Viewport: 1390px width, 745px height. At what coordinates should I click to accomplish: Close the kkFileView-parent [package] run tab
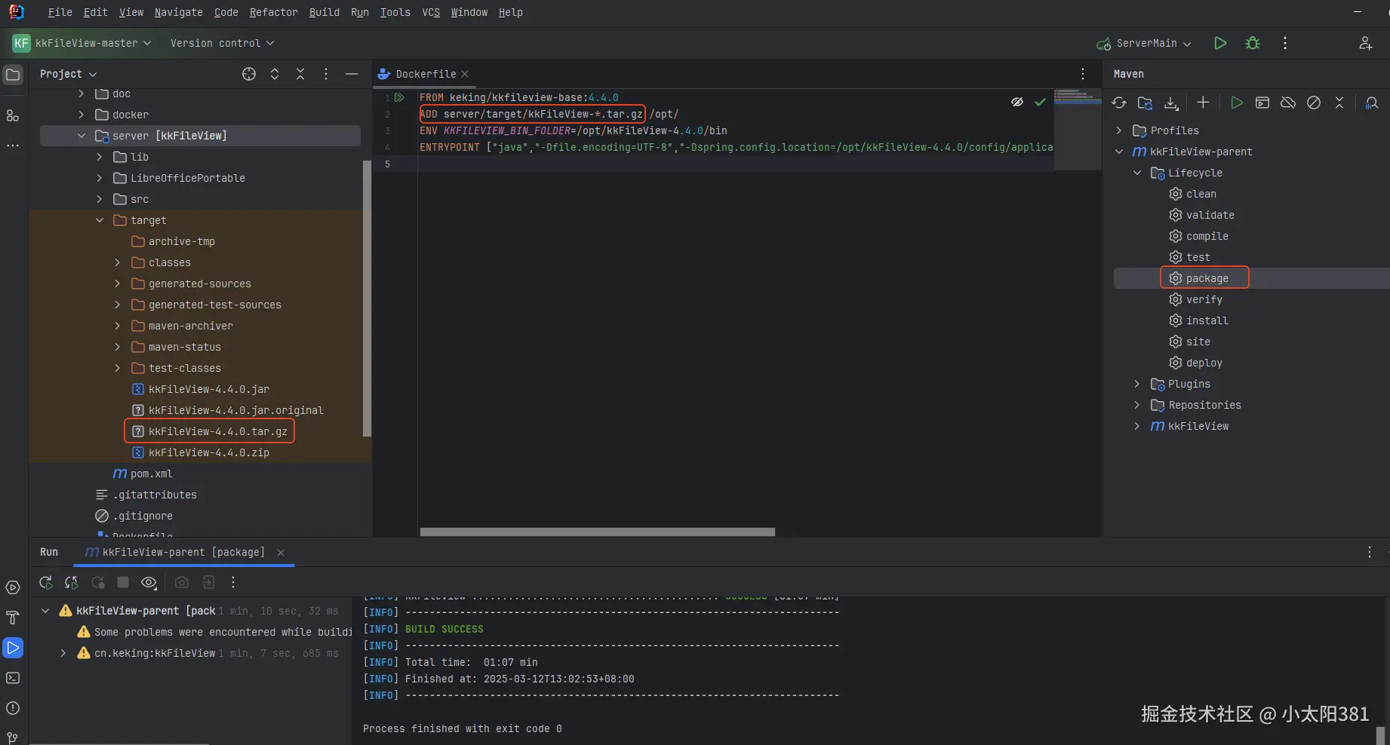281,553
